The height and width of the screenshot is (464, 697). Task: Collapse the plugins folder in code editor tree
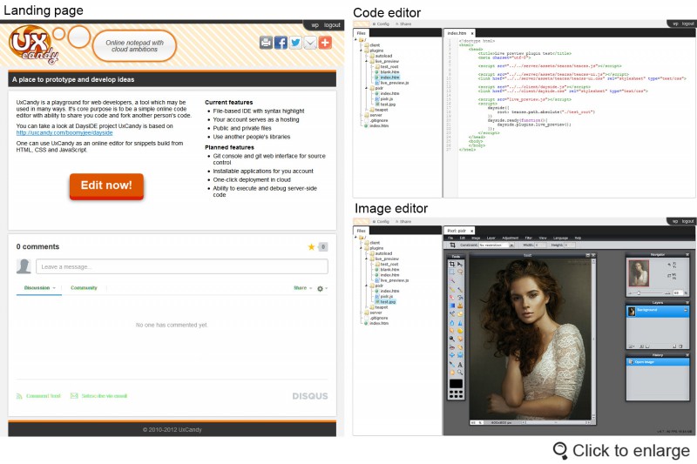tap(361, 50)
